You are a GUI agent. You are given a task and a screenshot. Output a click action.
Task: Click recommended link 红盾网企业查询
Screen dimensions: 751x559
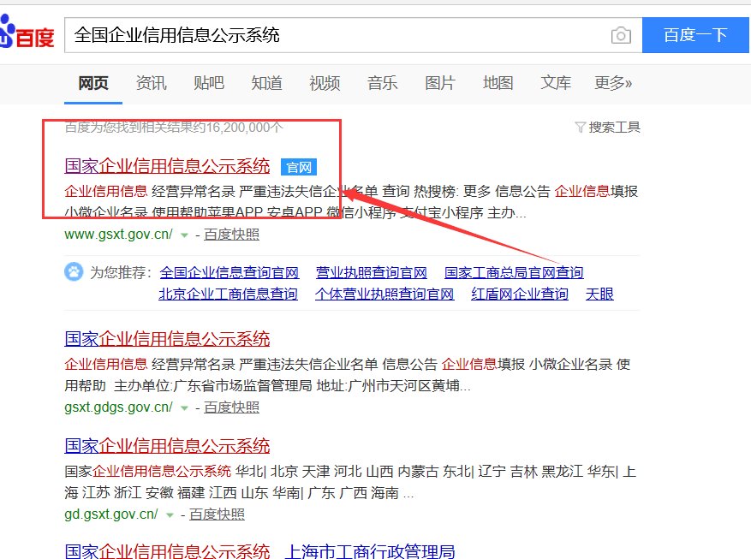coord(519,294)
